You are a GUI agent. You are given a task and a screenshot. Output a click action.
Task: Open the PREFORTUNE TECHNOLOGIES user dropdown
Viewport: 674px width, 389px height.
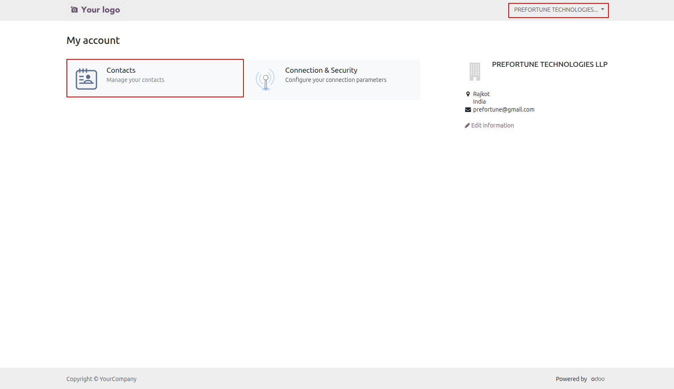(558, 10)
